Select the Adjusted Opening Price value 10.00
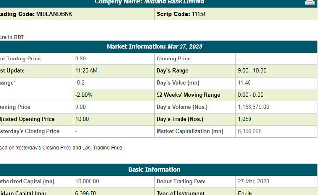The width and height of the screenshot is (318, 195). (x=82, y=119)
